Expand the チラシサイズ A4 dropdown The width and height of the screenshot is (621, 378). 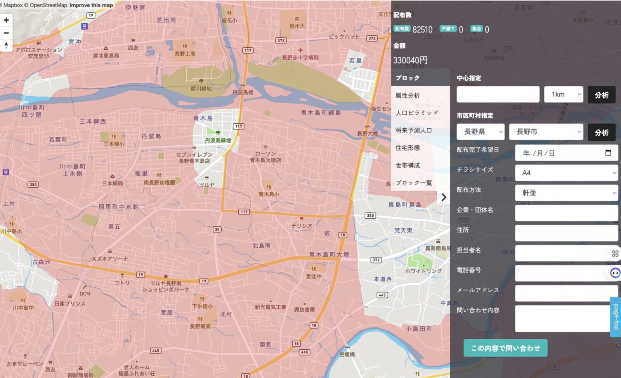(x=566, y=173)
